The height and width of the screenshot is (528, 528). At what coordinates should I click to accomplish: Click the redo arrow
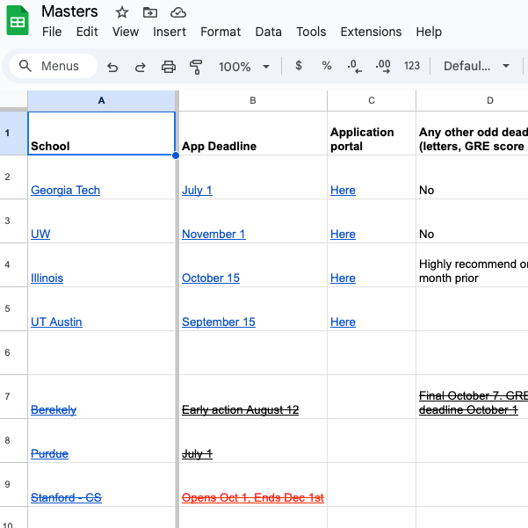click(x=141, y=67)
